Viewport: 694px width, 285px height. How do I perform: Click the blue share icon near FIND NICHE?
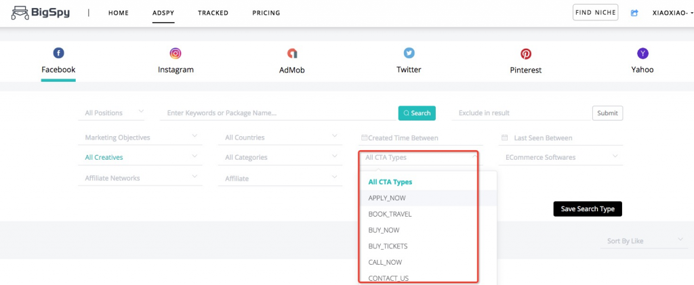pyautogui.click(x=634, y=13)
